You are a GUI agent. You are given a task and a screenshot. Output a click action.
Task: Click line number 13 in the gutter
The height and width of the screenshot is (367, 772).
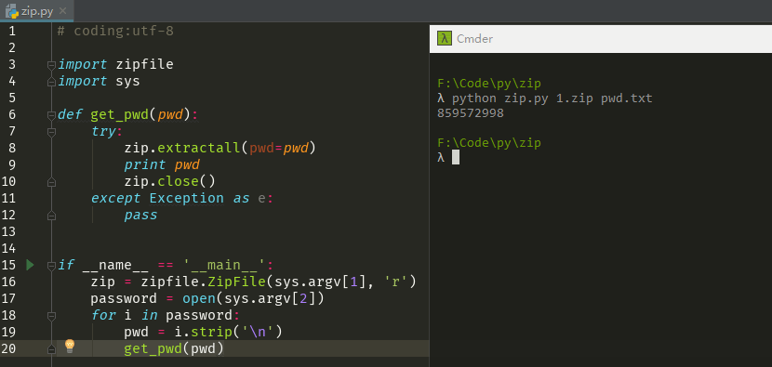point(8,231)
